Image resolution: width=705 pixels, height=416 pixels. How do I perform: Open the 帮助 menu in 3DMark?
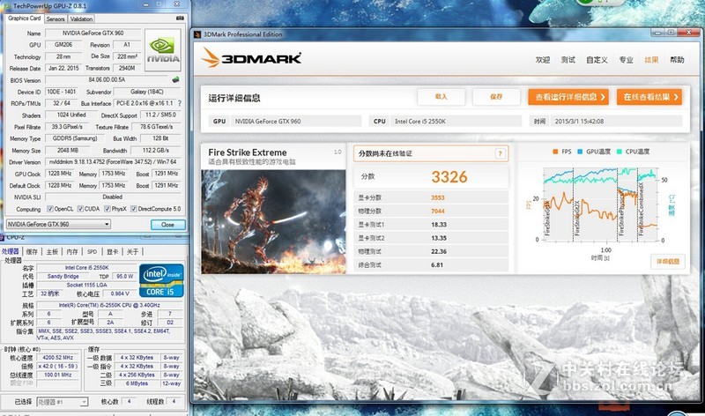[x=677, y=60]
